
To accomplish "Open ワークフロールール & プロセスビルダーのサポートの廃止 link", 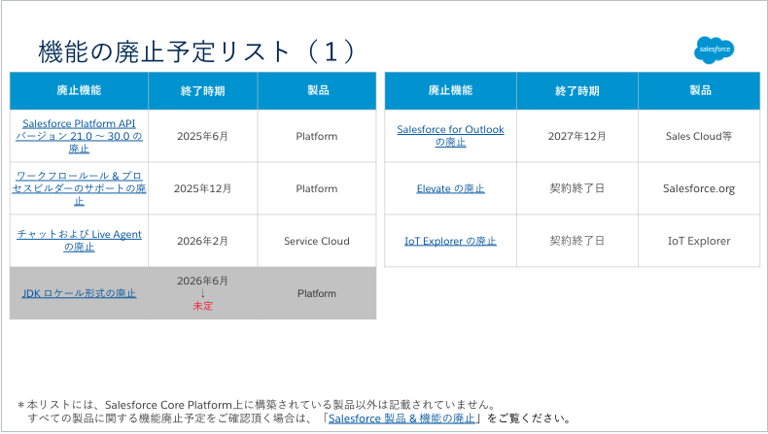I will 79,188.
